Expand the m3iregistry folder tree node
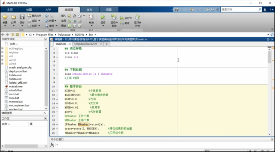The height and width of the screenshot is (152, 275). tap(2, 49)
